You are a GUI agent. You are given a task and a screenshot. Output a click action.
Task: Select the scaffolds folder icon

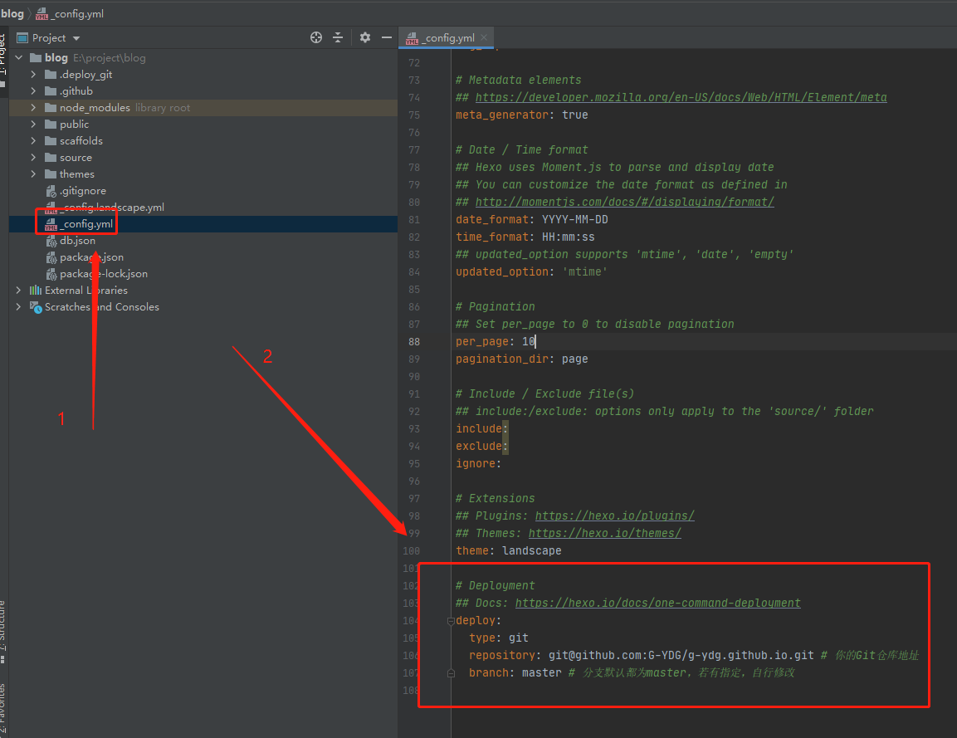click(x=51, y=140)
